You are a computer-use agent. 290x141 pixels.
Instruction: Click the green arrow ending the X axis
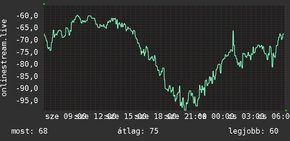click(286, 110)
